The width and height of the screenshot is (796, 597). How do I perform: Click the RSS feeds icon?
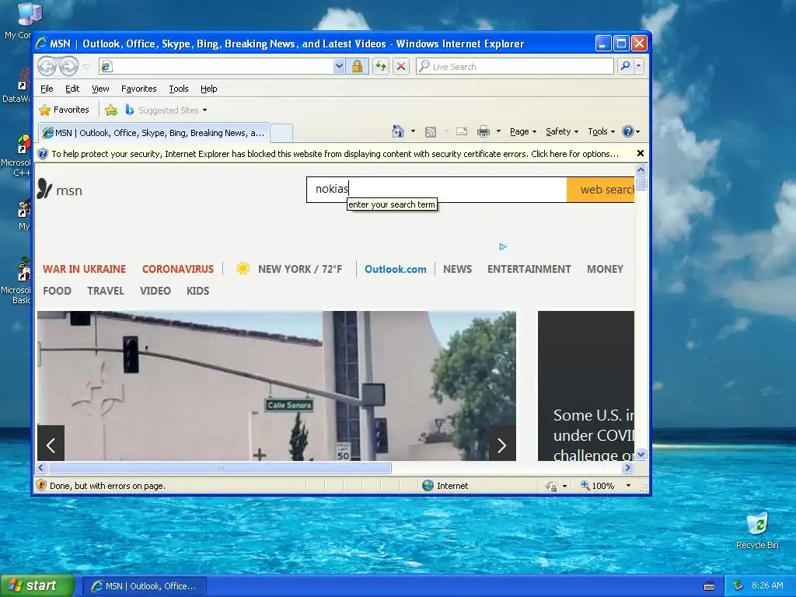coord(431,132)
